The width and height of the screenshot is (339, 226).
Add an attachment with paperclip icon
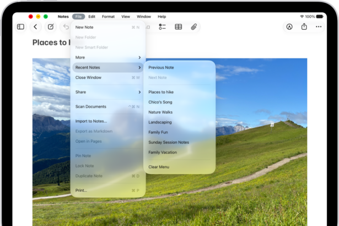[x=194, y=27]
